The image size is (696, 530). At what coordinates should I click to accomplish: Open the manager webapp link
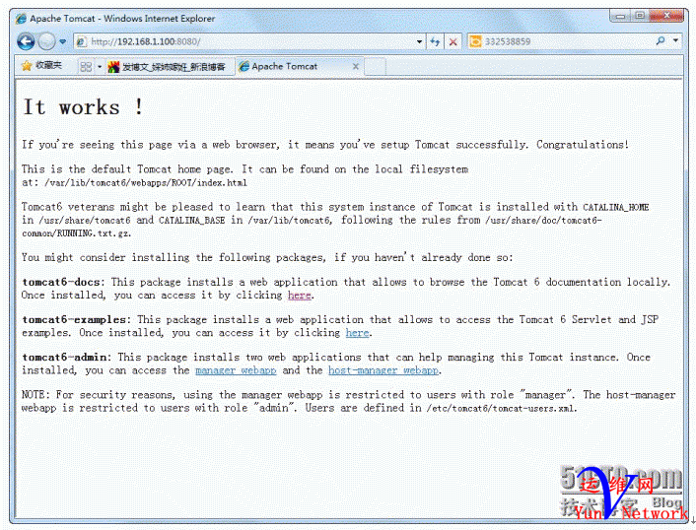click(x=236, y=370)
